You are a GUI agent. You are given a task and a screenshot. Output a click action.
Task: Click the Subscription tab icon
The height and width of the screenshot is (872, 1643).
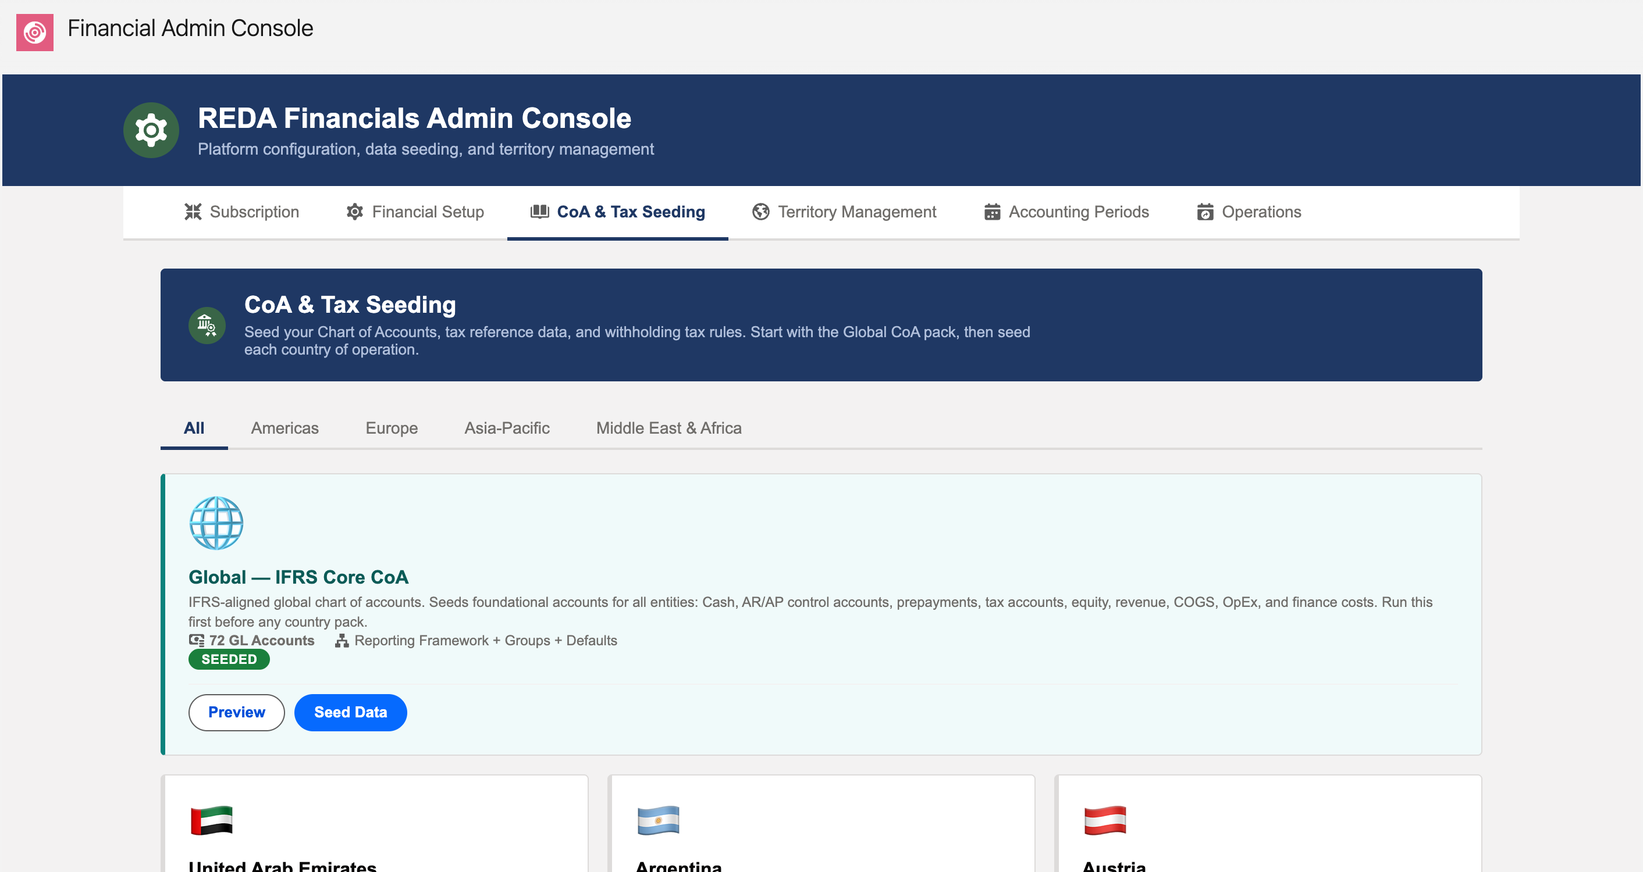point(193,212)
